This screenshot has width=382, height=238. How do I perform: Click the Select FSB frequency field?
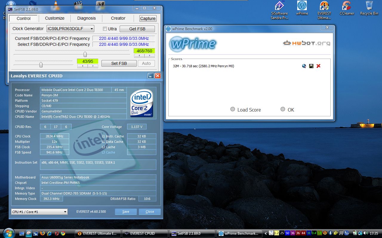click(x=124, y=44)
